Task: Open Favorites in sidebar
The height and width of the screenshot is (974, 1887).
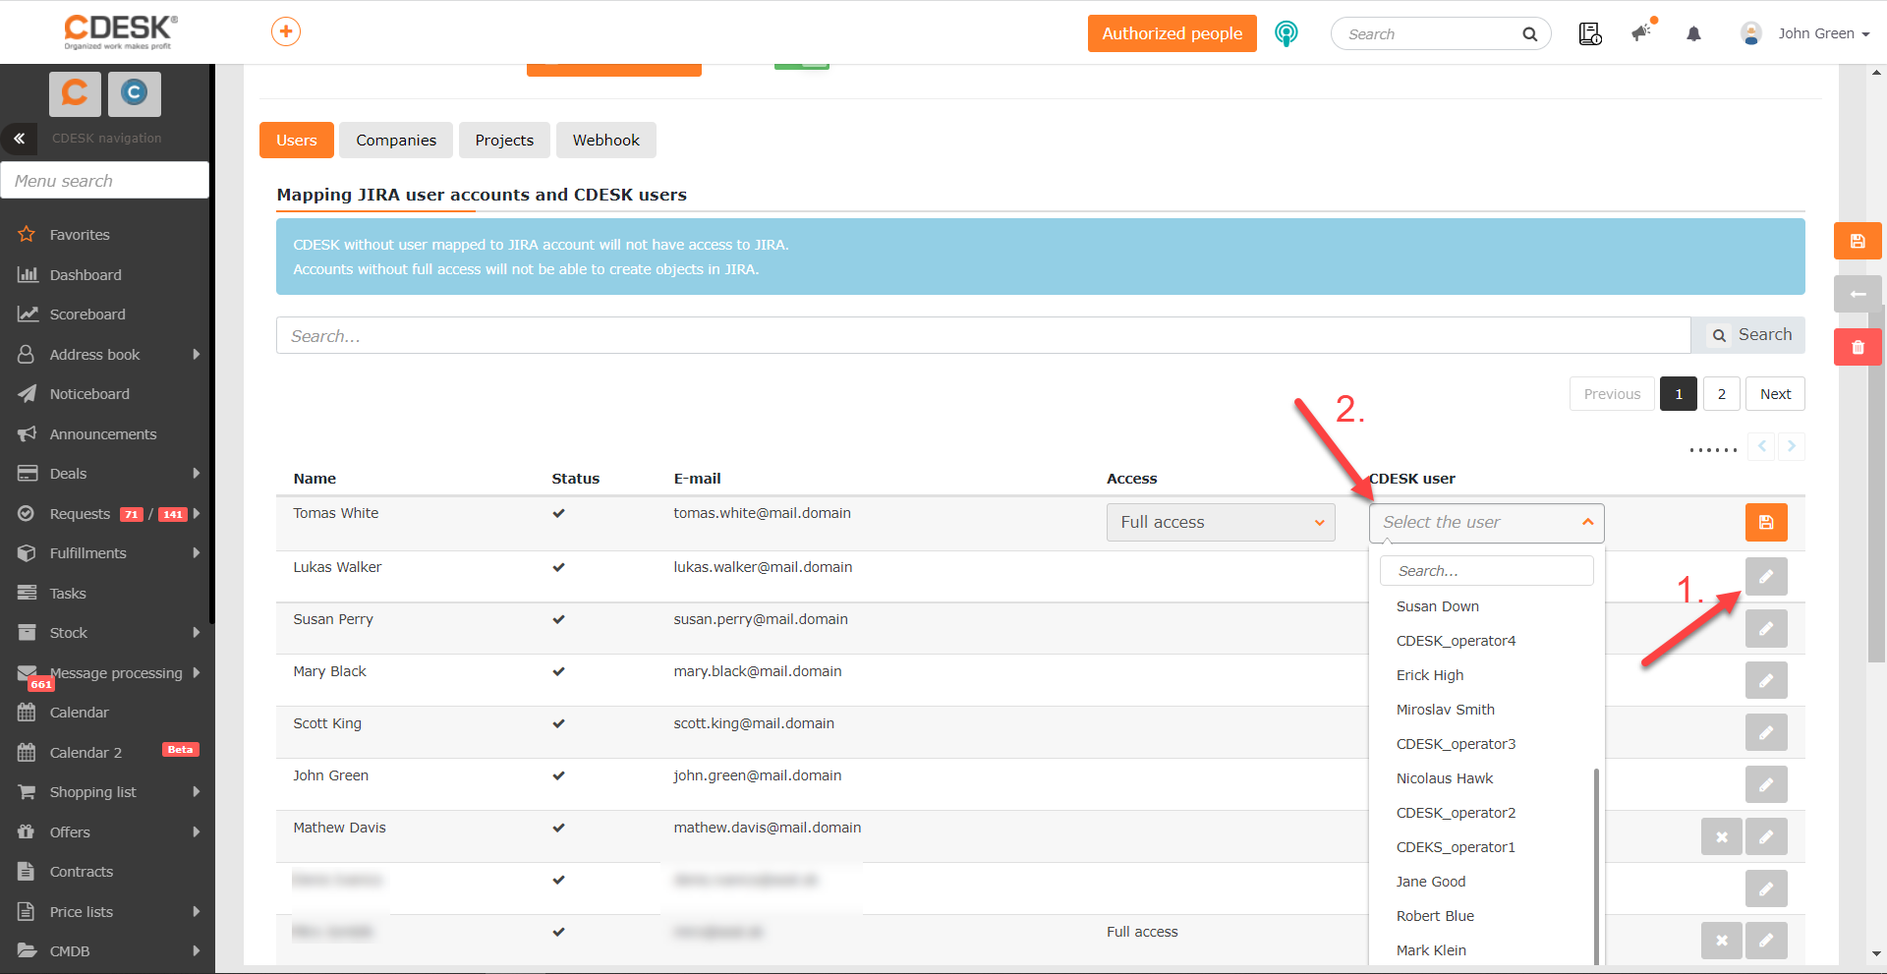Action: tap(80, 235)
